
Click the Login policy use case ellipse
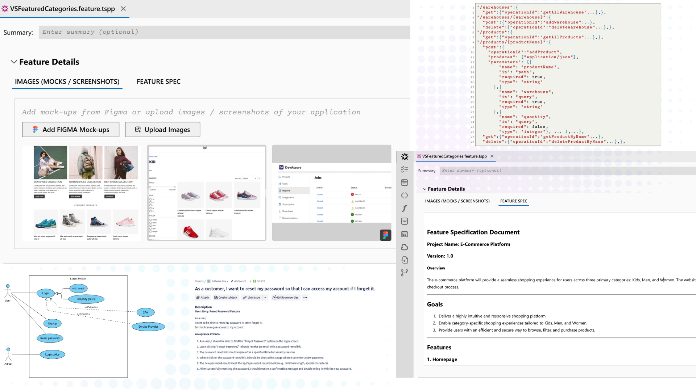point(53,354)
